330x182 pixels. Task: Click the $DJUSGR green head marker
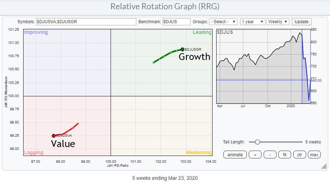coord(182,49)
